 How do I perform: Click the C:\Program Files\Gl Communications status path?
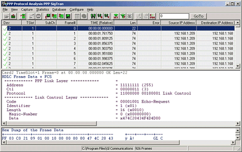click(108, 148)
